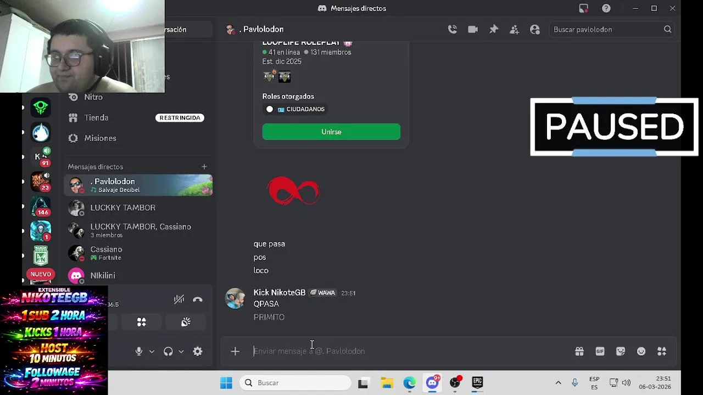Select the CIUDADANOS role radio dot
The image size is (703, 395).
tap(270, 109)
